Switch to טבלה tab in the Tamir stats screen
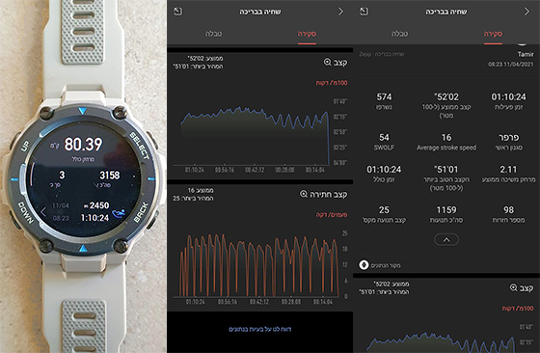Viewport: 540px width, 353px height. point(399,34)
